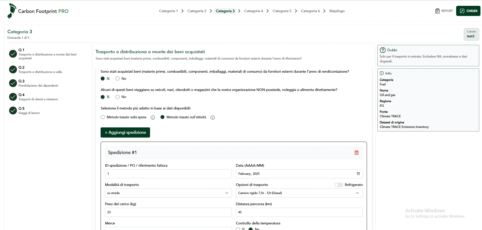Screen dimensions: 482x230
Task: Open the calendar picker in the Data field
Action: [358, 174]
